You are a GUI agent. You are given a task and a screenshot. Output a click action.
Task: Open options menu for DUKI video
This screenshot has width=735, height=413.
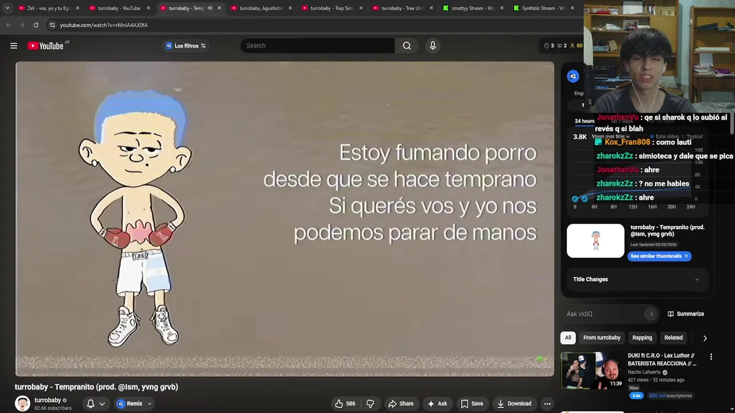coord(711,357)
